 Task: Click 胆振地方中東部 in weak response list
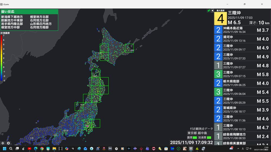[x=12, y=20]
